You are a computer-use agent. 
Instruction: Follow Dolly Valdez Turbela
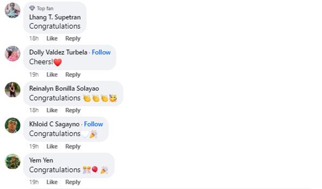(101, 52)
